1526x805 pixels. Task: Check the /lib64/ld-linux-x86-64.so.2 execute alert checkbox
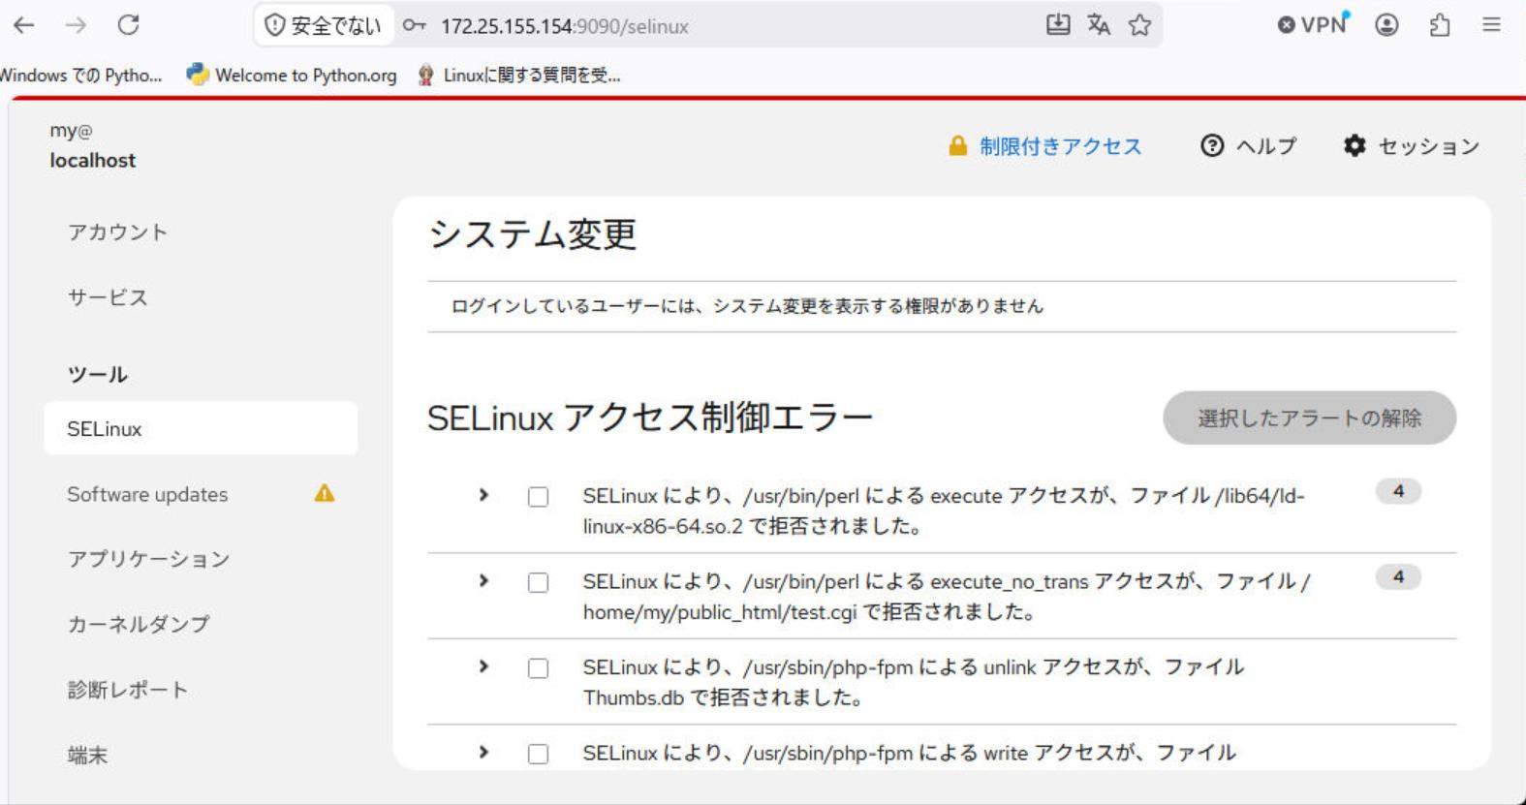(538, 497)
